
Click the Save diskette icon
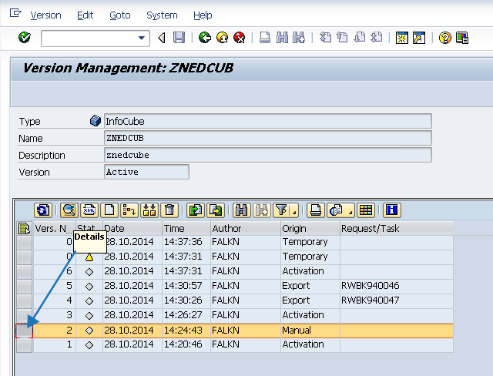tap(179, 38)
